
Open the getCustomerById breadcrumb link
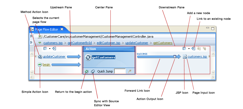pos(80,43)
